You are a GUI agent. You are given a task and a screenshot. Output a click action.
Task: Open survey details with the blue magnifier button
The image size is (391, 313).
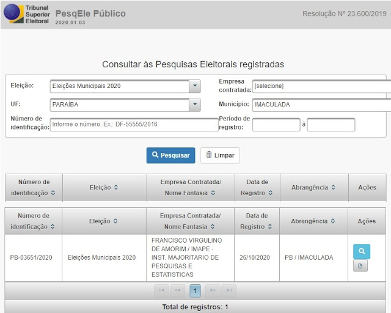click(361, 251)
